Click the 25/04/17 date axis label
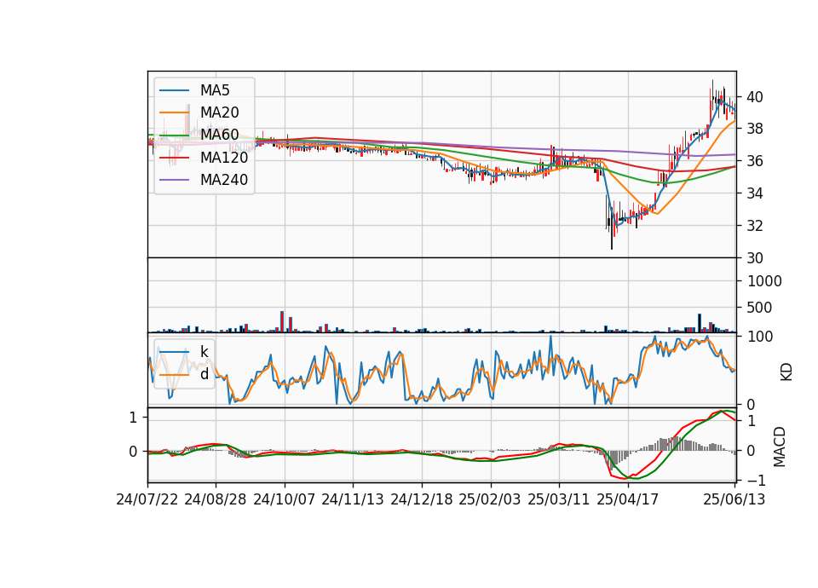Image resolution: width=818 pixels, height=588 pixels. click(628, 499)
